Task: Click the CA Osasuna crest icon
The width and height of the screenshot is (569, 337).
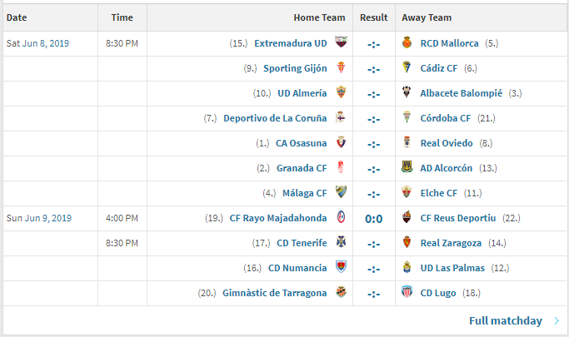Action: [341, 142]
